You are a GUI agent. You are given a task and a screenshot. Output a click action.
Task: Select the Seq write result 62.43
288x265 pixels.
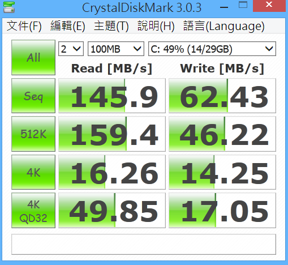pyautogui.click(x=222, y=96)
